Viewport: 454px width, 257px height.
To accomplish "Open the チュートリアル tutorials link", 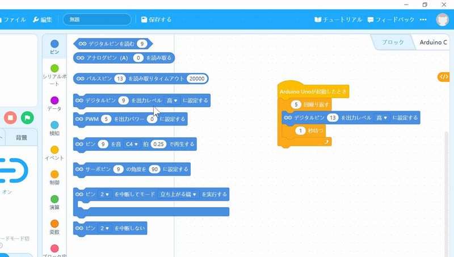I will click(338, 19).
